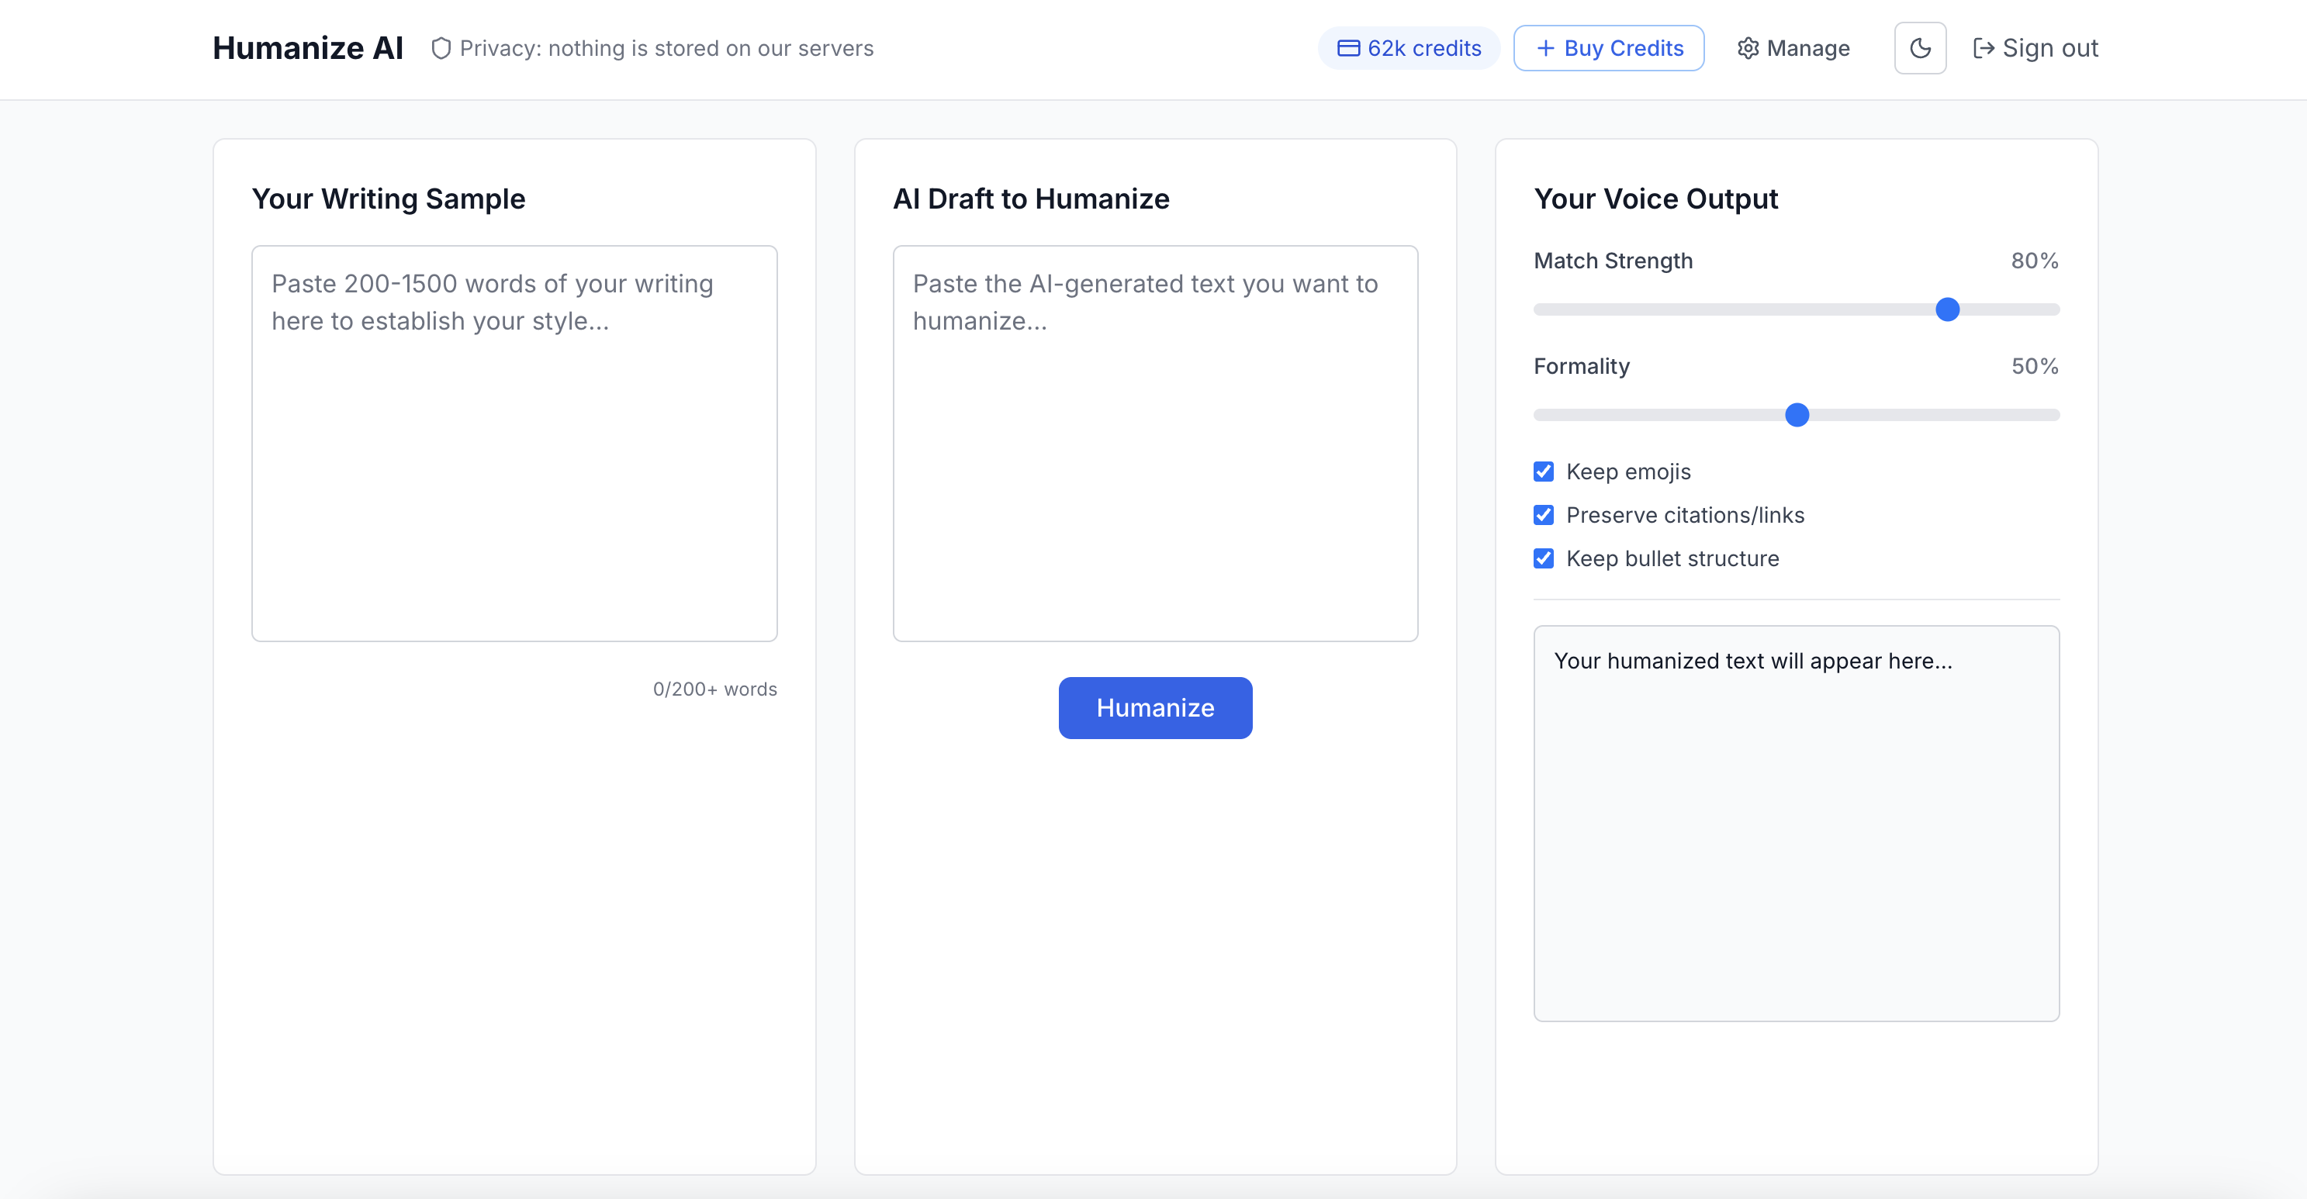
Task: Open Buy Credits
Action: coord(1608,48)
